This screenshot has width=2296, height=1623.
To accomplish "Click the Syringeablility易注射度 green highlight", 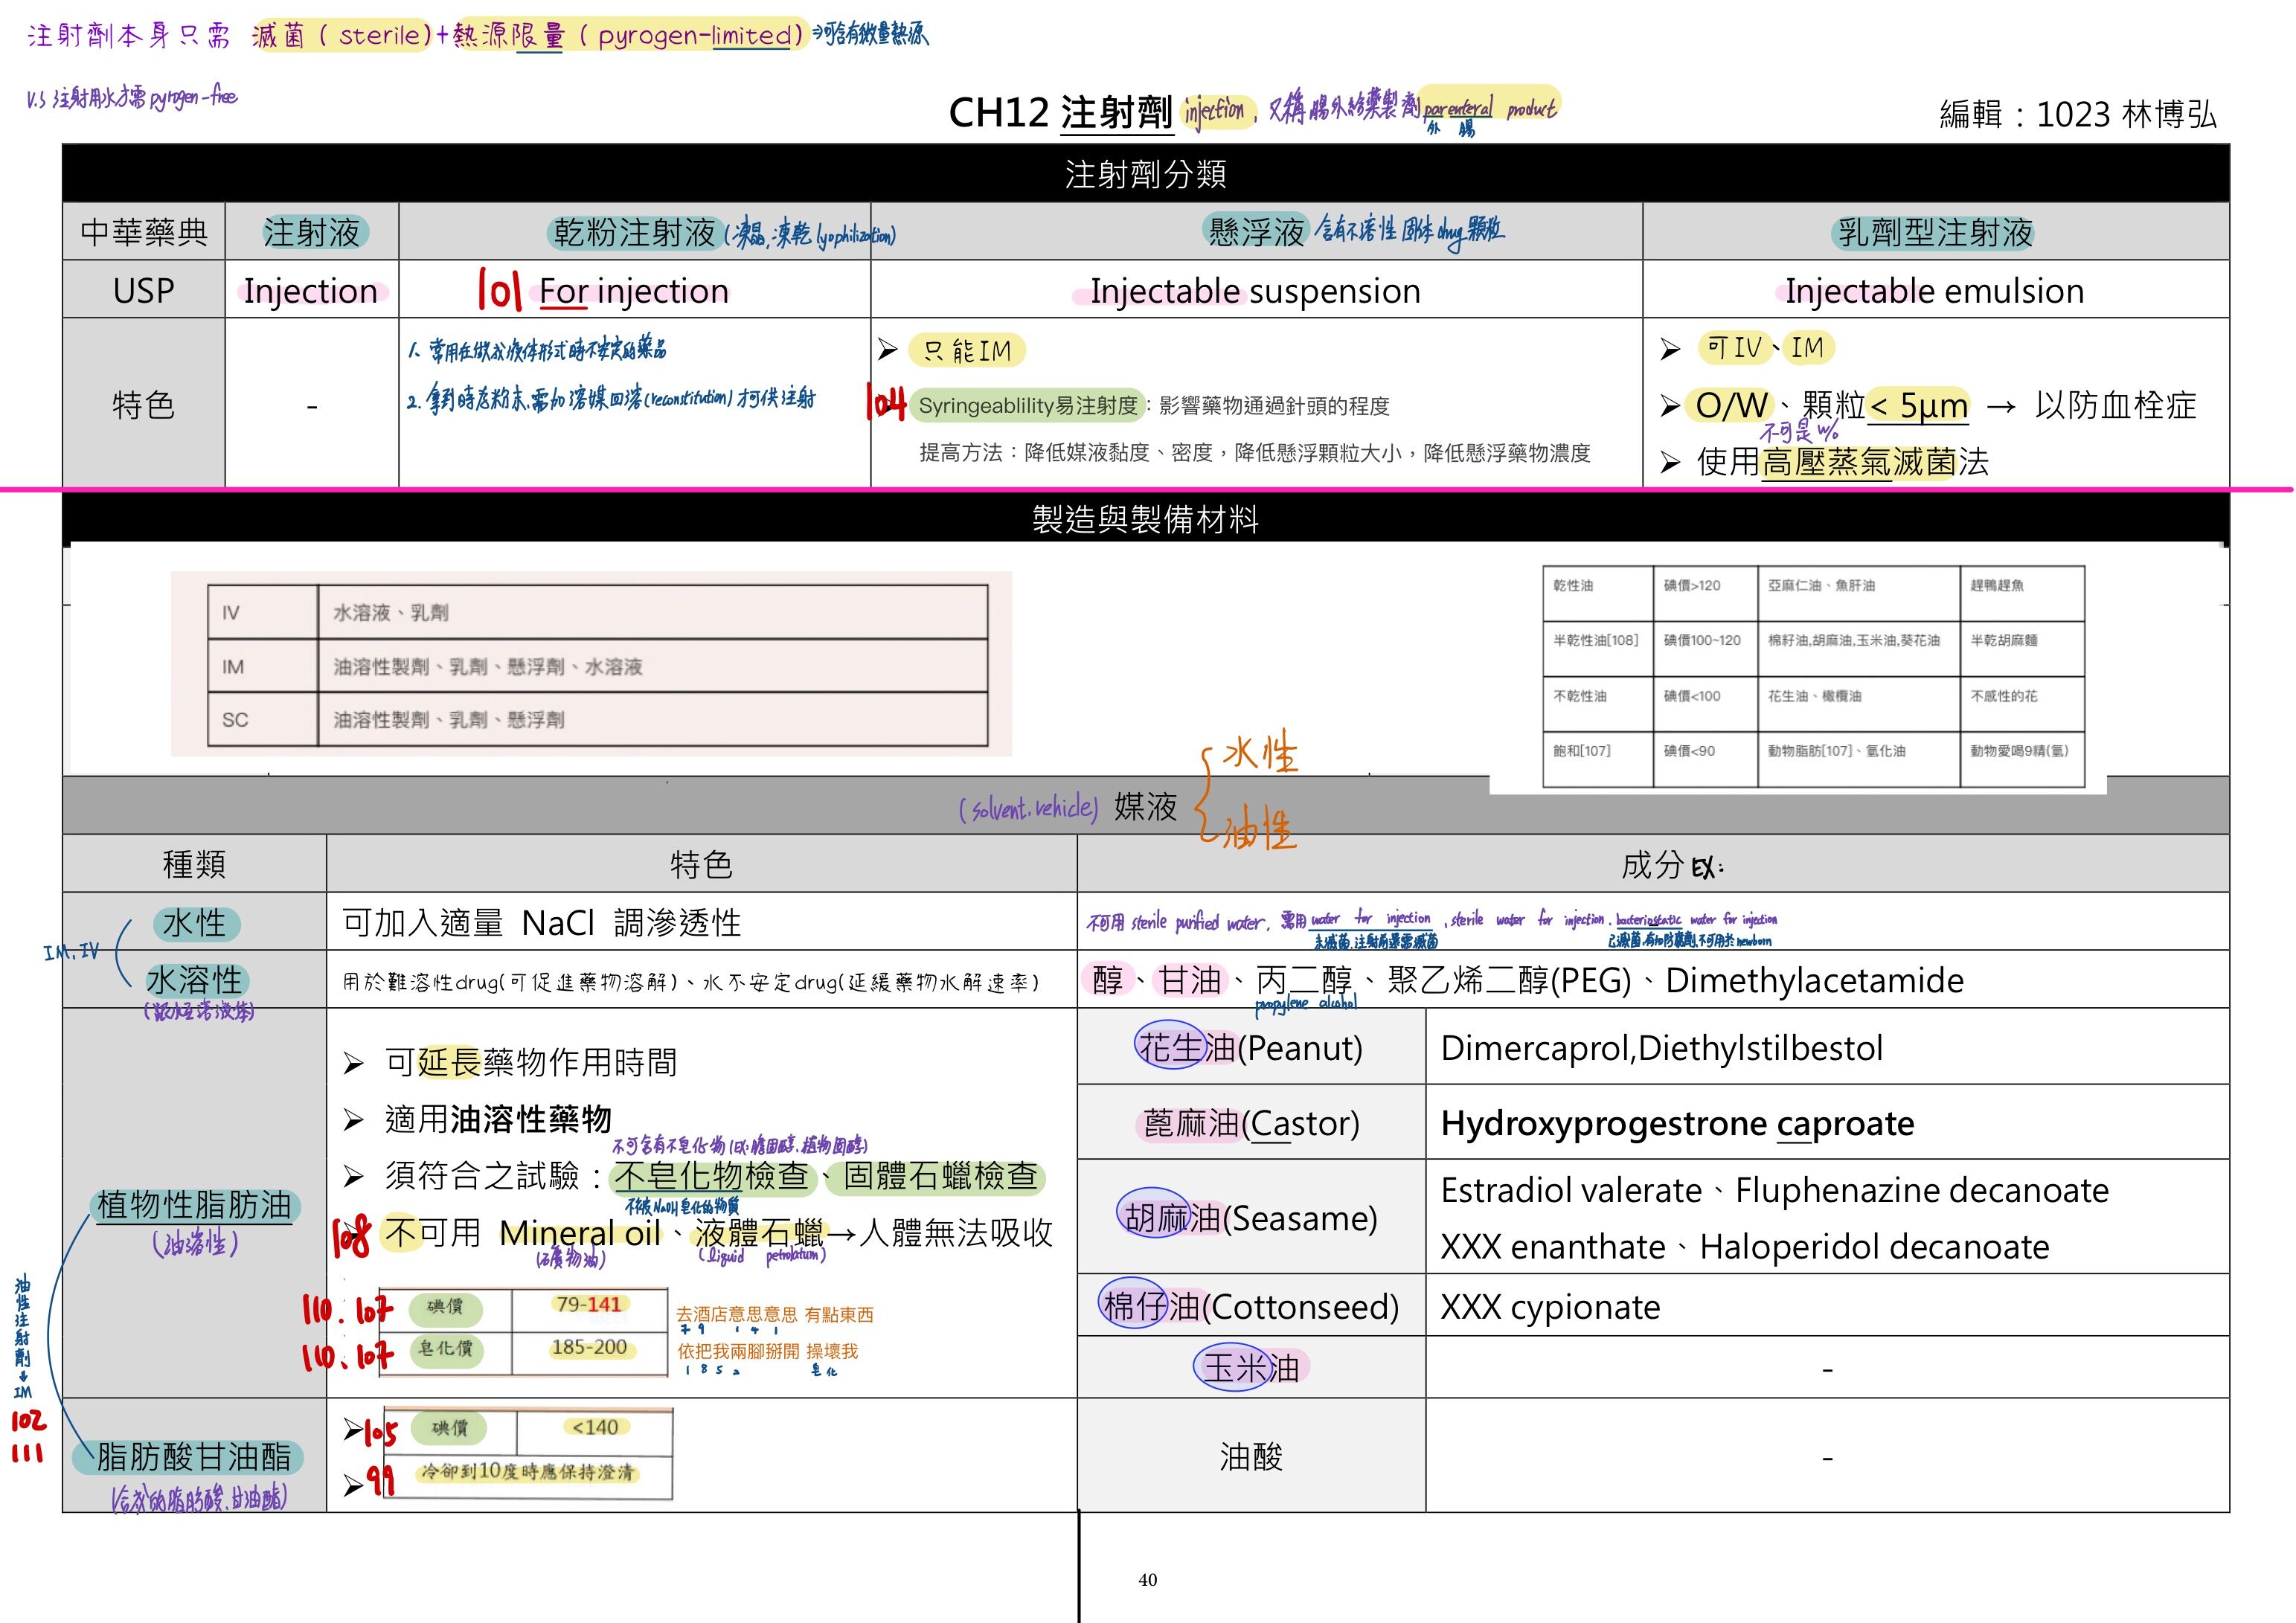I will click(x=1027, y=405).
